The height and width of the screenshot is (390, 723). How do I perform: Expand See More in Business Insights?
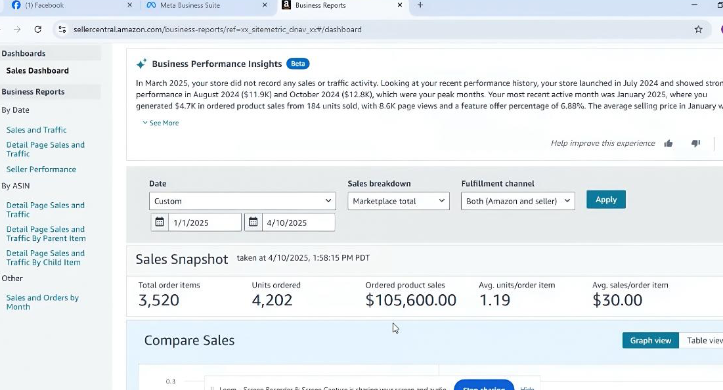161,123
